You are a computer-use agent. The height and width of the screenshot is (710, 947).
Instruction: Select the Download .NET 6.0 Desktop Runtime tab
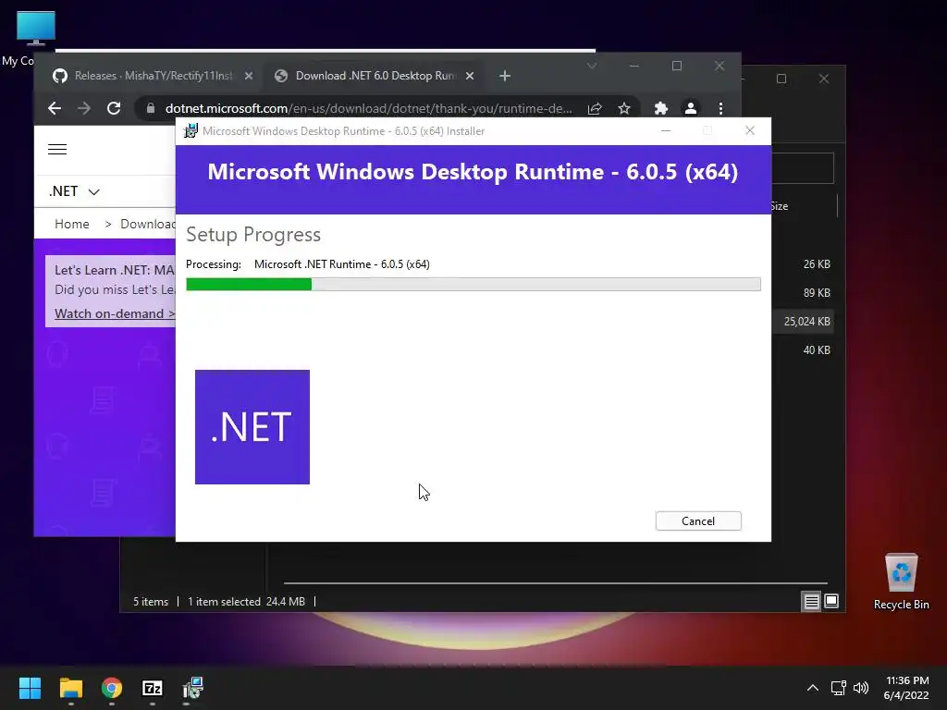374,76
